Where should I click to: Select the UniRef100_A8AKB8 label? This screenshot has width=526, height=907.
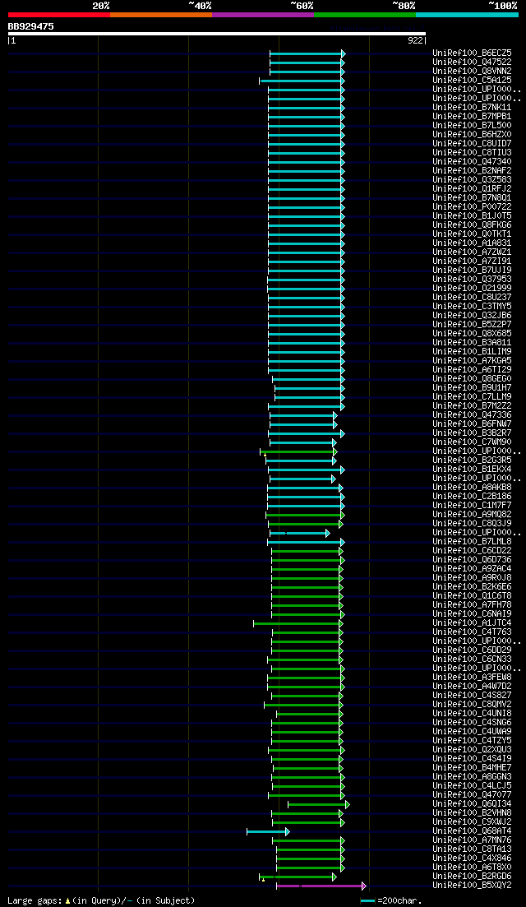pyautogui.click(x=472, y=487)
